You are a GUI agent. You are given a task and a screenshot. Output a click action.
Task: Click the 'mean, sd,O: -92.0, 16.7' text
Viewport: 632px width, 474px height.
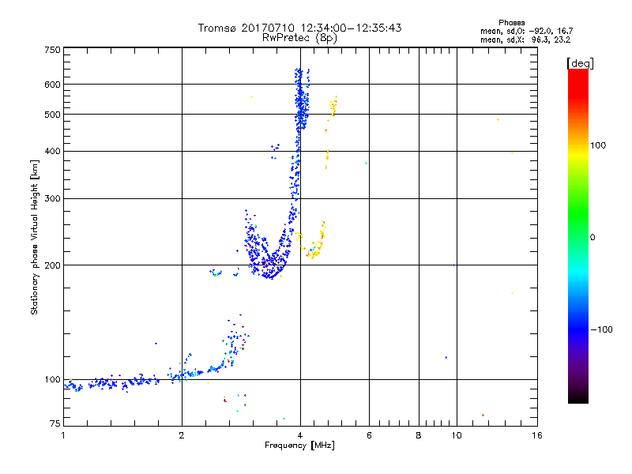pyautogui.click(x=526, y=31)
